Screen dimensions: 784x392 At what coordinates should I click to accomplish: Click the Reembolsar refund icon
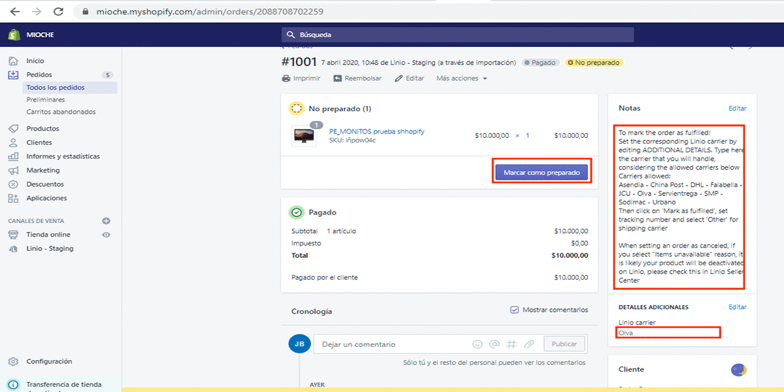pos(338,78)
